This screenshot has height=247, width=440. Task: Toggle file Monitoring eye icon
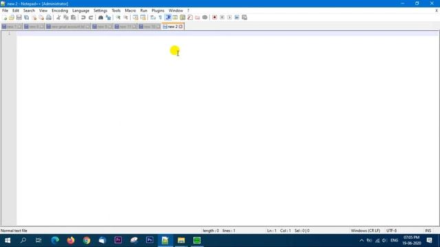(x=205, y=17)
